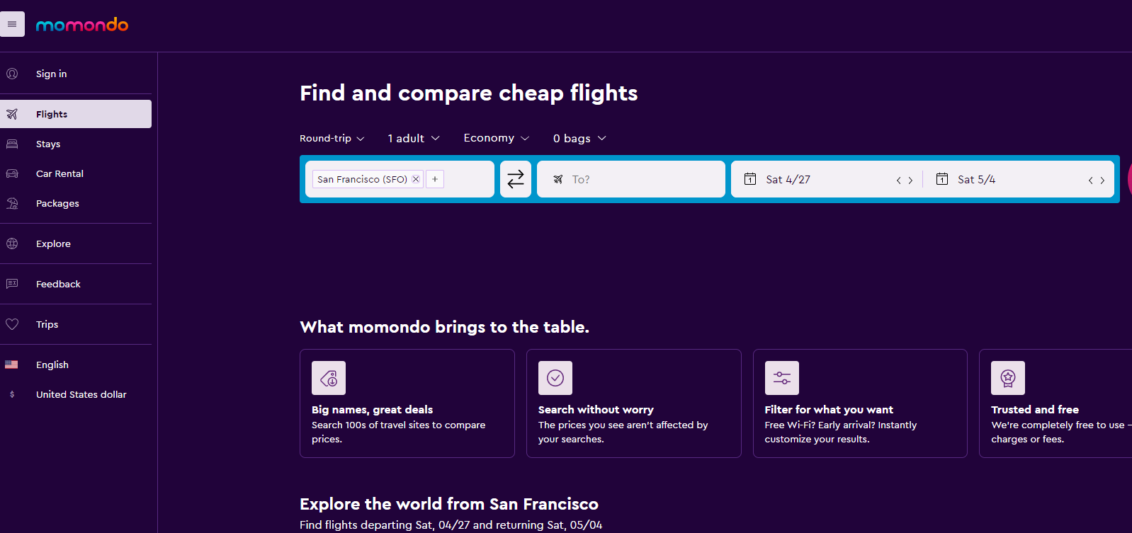Open the 1 adult travelers dropdown
The height and width of the screenshot is (533, 1132).
(x=414, y=139)
